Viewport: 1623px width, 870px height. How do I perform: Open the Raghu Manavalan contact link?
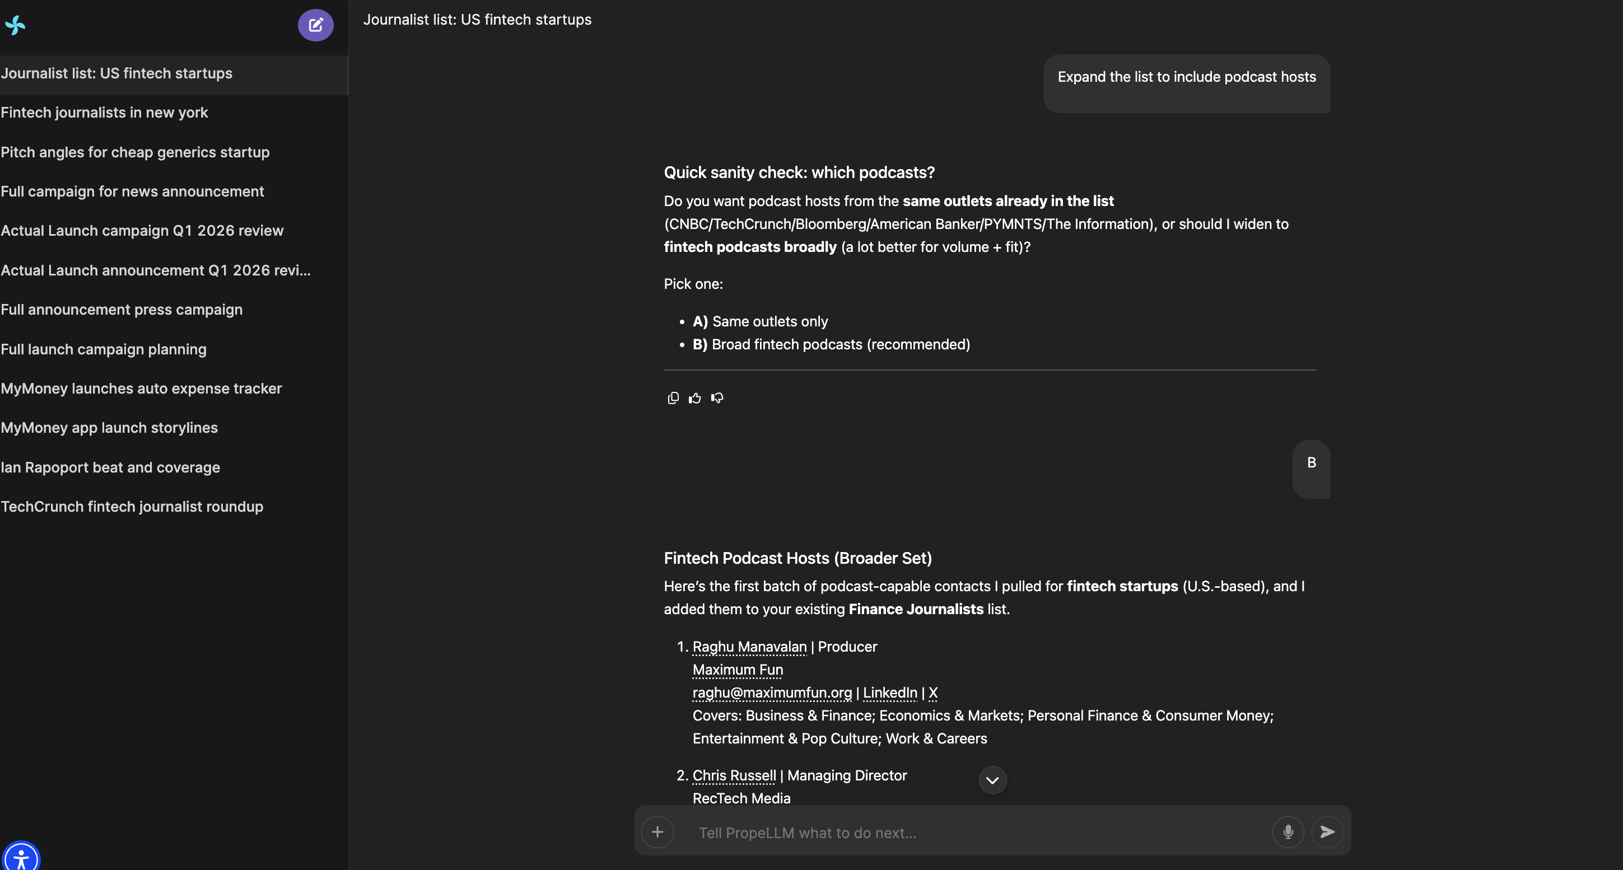coord(749,647)
